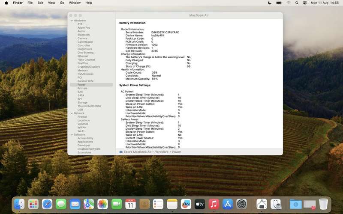The image size is (343, 214).
Task: Open System Settings from the Dock
Action: (x=241, y=204)
